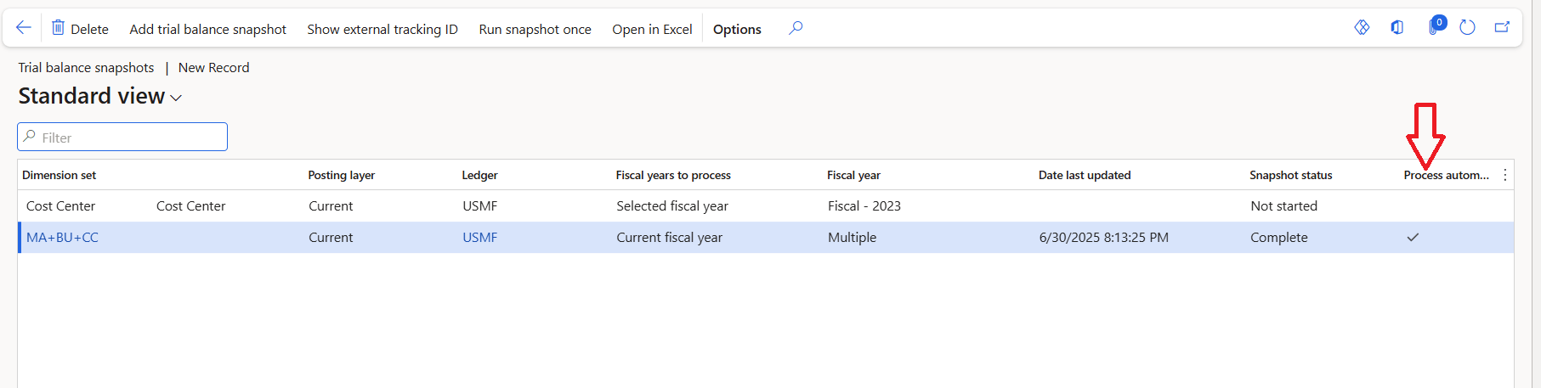1541x388 pixels.
Task: Click into the Filter search field
Action: [x=127, y=138]
